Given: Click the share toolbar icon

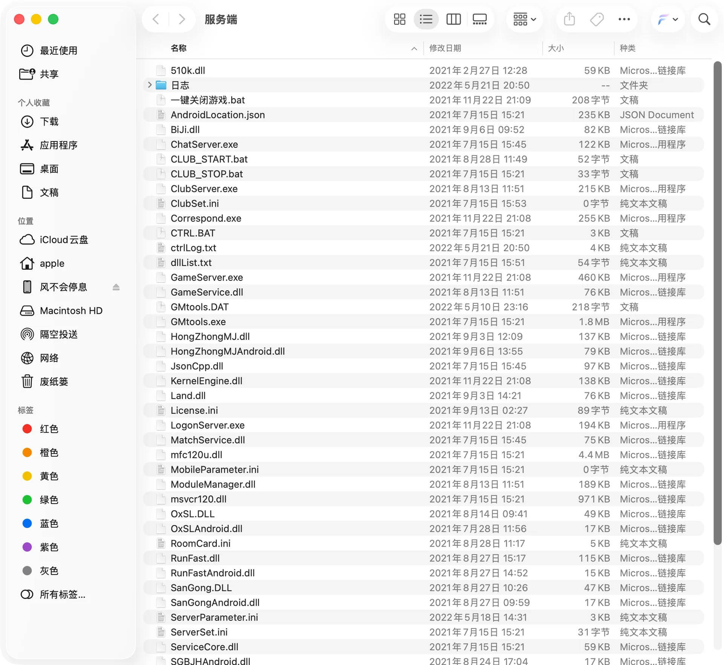Looking at the screenshot, I should [569, 19].
